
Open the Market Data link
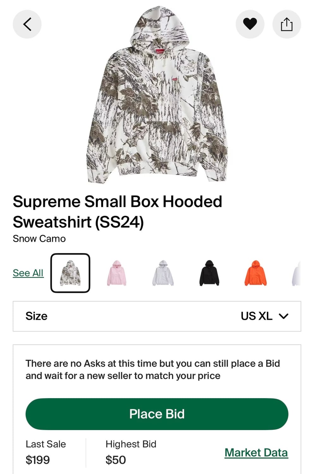pos(256,453)
